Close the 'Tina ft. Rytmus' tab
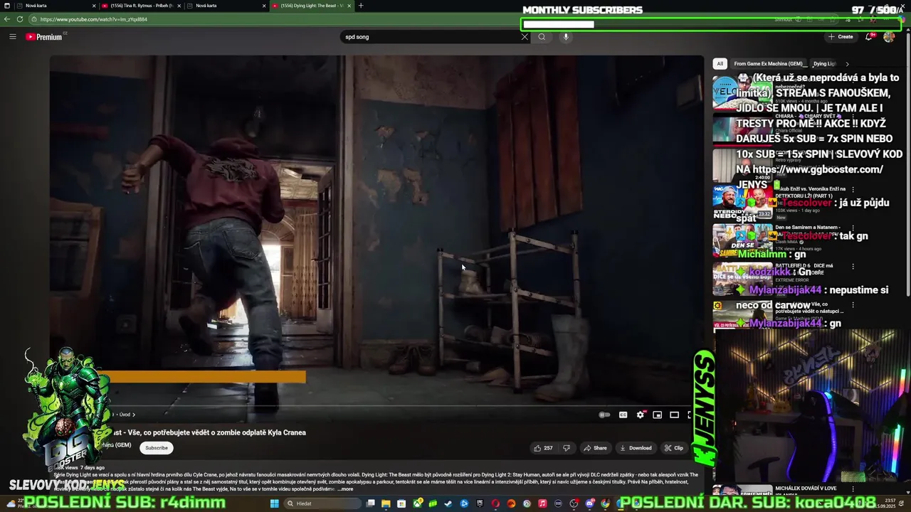Image resolution: width=911 pixels, height=512 pixels. (x=179, y=6)
